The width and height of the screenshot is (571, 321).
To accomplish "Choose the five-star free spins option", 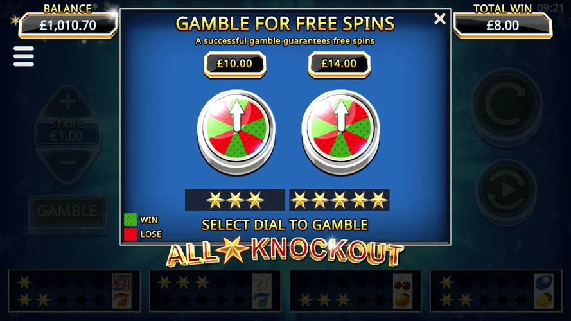I will click(x=339, y=200).
